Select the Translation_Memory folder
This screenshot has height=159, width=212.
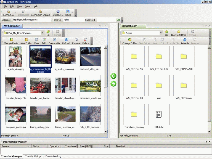coord(134,114)
